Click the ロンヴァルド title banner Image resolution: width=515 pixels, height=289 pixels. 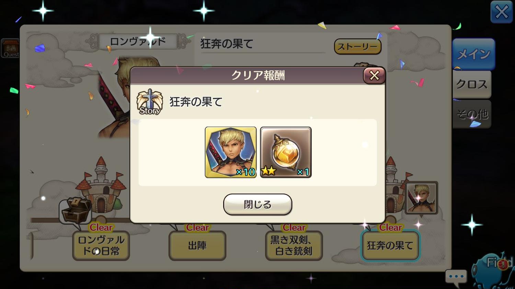point(138,42)
